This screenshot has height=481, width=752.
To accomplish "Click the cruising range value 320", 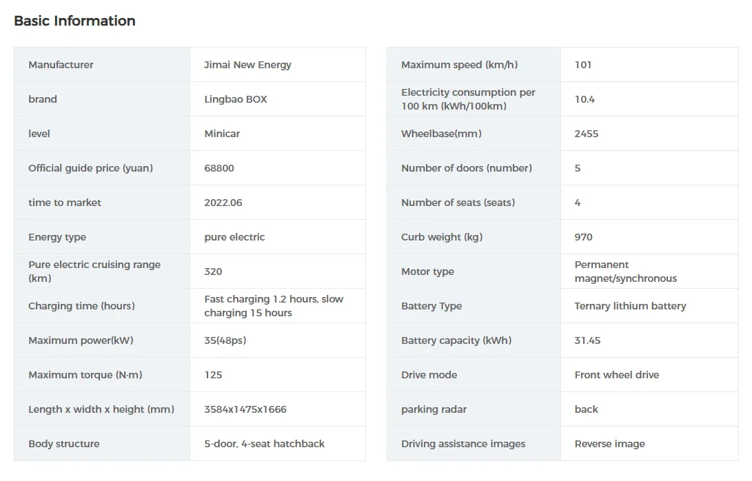I will point(213,272).
